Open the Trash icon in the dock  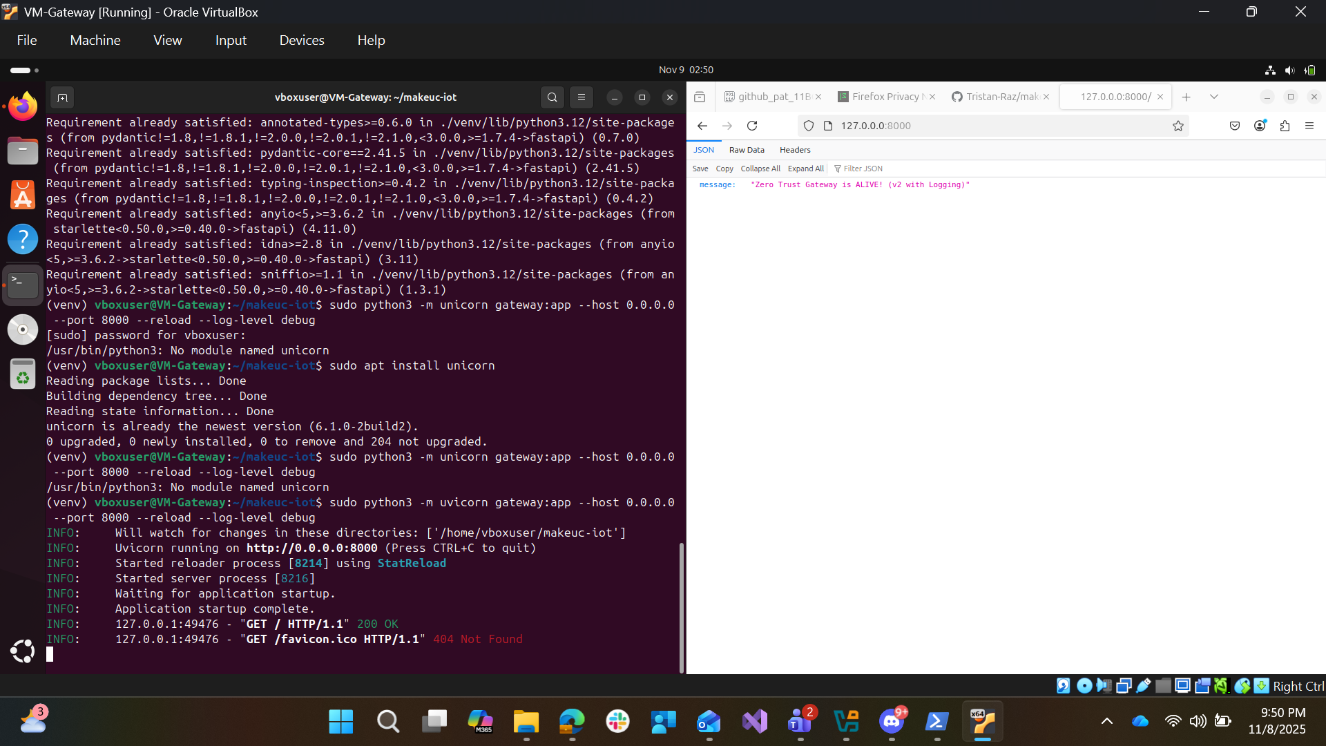(23, 374)
